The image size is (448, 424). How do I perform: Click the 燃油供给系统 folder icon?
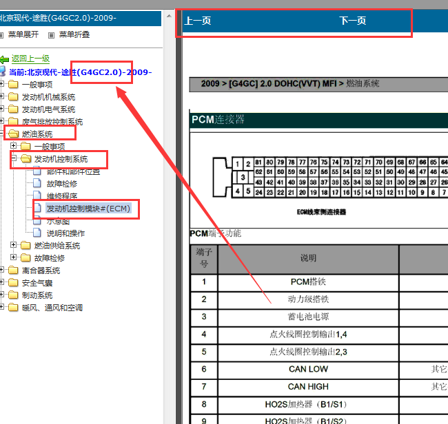[26, 246]
